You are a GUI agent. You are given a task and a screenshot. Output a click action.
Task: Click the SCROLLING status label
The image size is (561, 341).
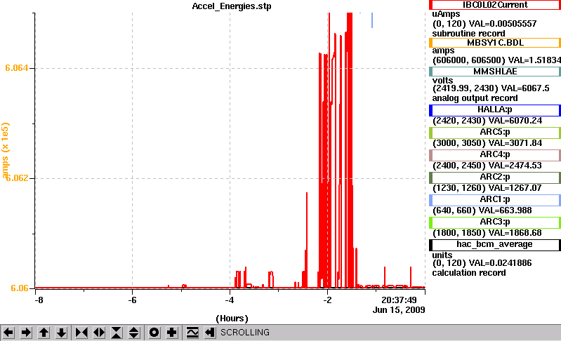tap(245, 333)
